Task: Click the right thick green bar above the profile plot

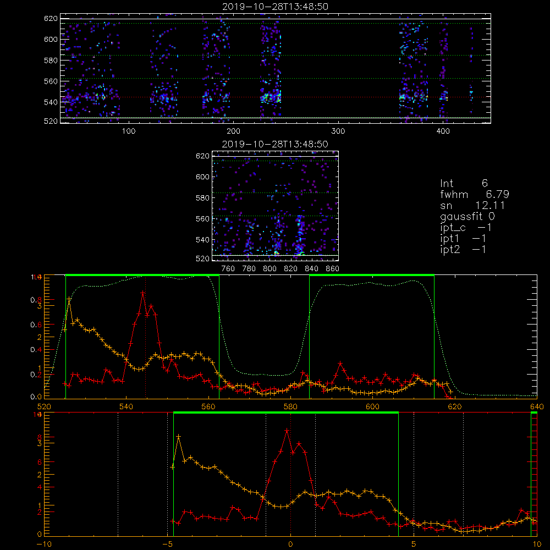Action: [x=372, y=276]
